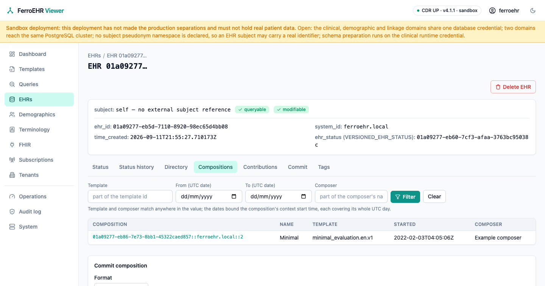Click the Filter button
The height and width of the screenshot is (286, 545).
(x=405, y=196)
